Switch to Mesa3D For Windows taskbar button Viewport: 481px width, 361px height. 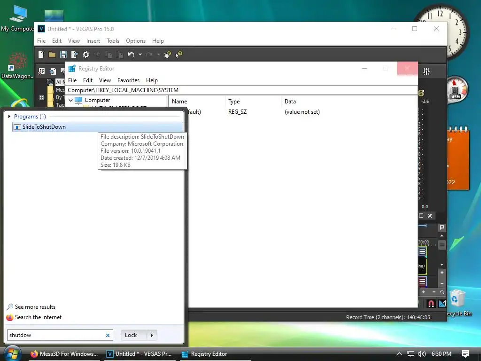click(x=64, y=353)
